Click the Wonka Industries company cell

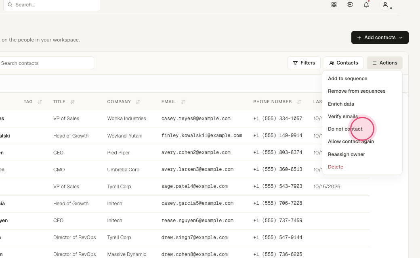pos(126,119)
